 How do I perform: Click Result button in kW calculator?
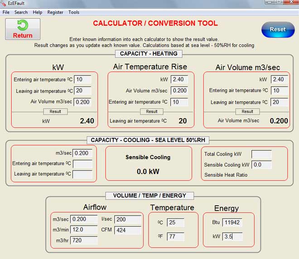click(55, 111)
